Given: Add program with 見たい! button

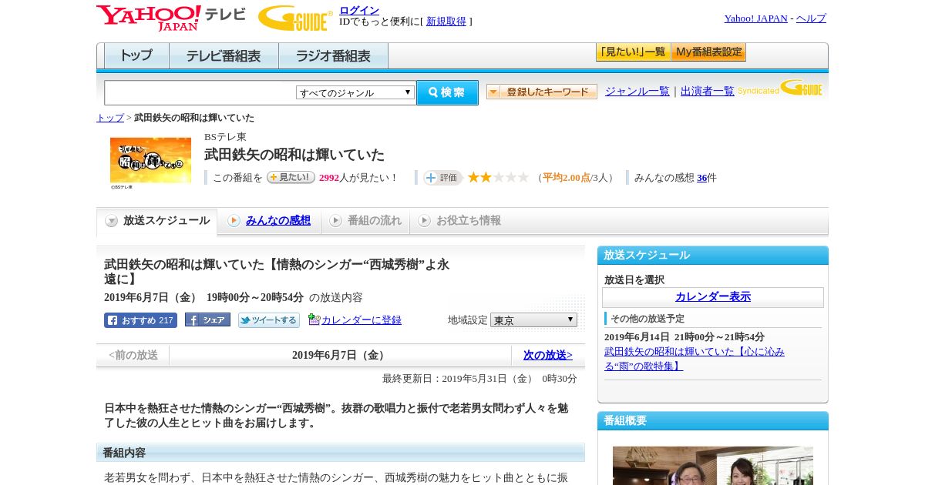Looking at the screenshot, I should 291,177.
